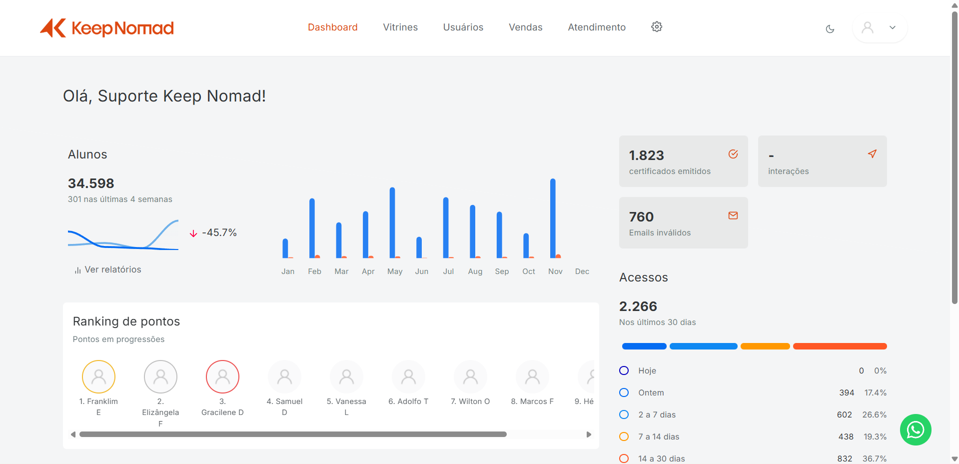Viewport: 959px width, 464px height.
Task: Click the orange-red segment of Acessos bar
Action: [840, 346]
